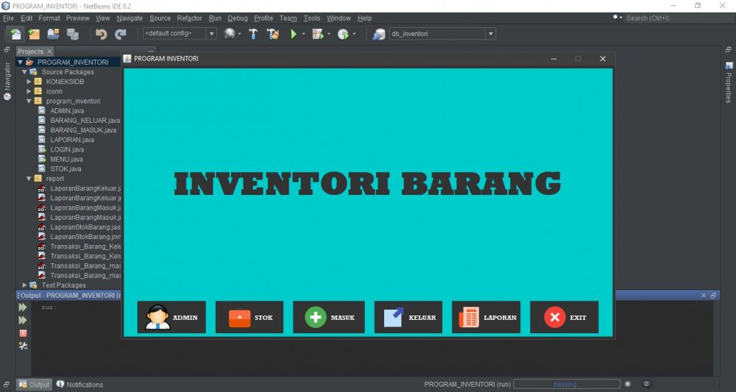Viewport: 736px width, 392px height.
Task: Click the Open Project folder icon
Action: tap(53, 34)
